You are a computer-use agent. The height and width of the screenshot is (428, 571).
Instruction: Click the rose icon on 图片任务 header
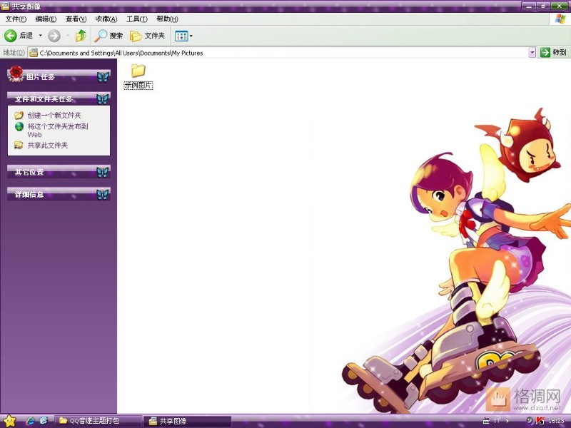point(16,74)
